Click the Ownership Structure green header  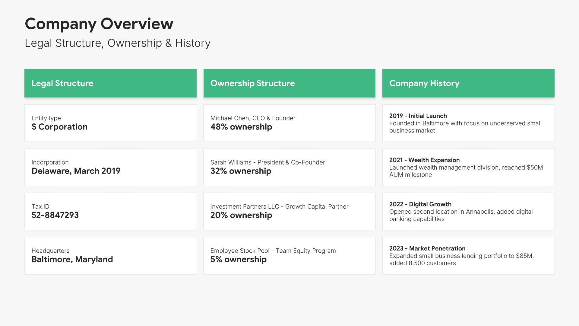click(x=289, y=83)
